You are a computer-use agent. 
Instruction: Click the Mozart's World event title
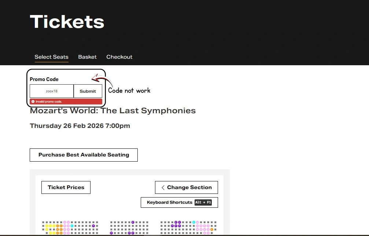click(113, 111)
